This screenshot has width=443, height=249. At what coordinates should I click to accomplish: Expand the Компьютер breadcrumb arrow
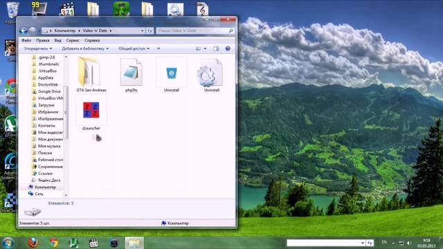click(x=79, y=30)
